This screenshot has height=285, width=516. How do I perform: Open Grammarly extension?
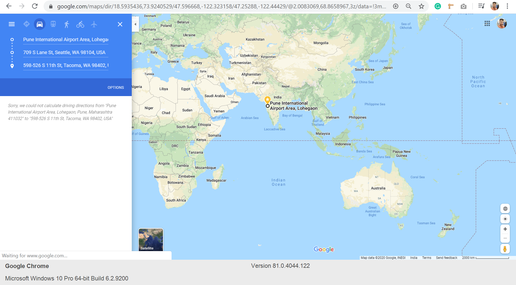coord(438,6)
